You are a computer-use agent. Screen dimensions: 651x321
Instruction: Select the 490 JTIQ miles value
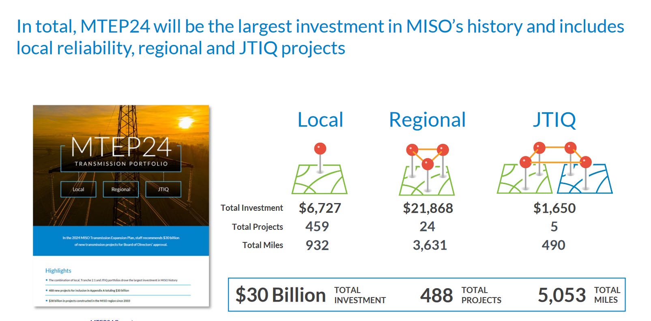tap(553, 245)
